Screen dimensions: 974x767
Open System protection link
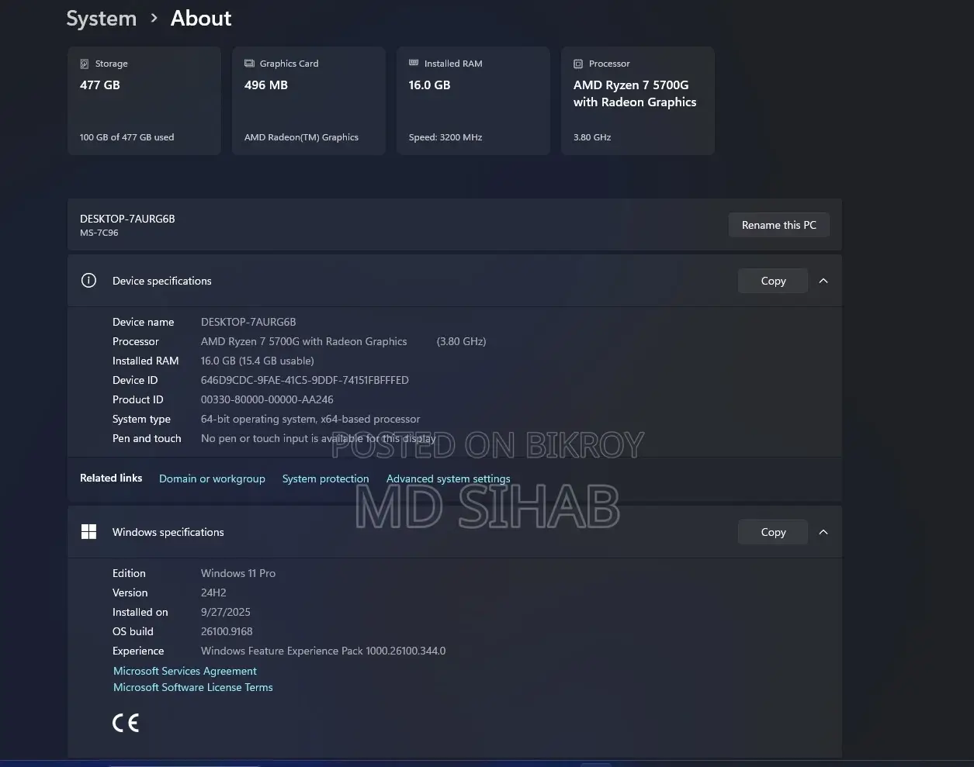(326, 479)
